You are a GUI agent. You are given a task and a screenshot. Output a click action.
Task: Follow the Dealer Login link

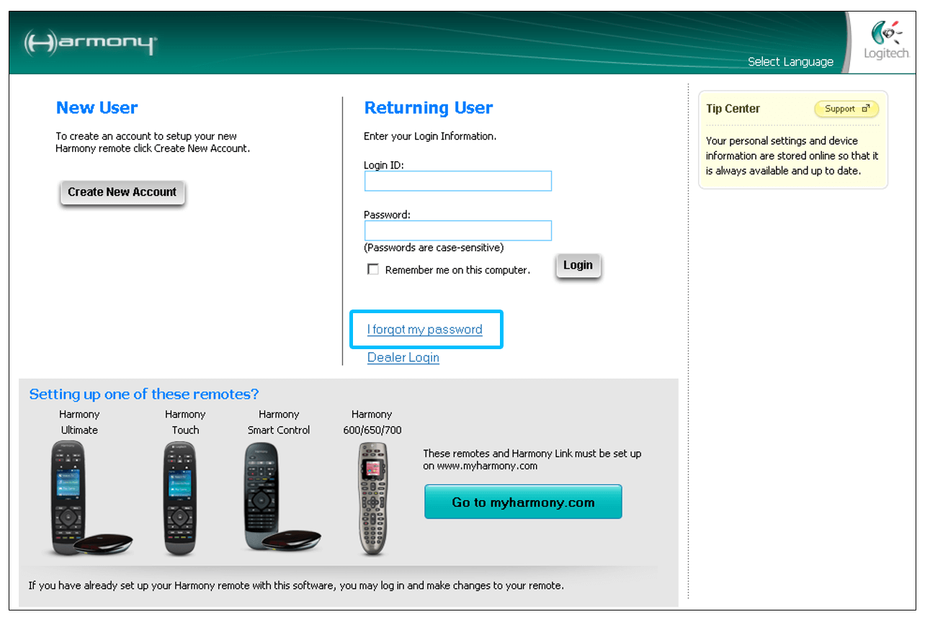pos(403,358)
